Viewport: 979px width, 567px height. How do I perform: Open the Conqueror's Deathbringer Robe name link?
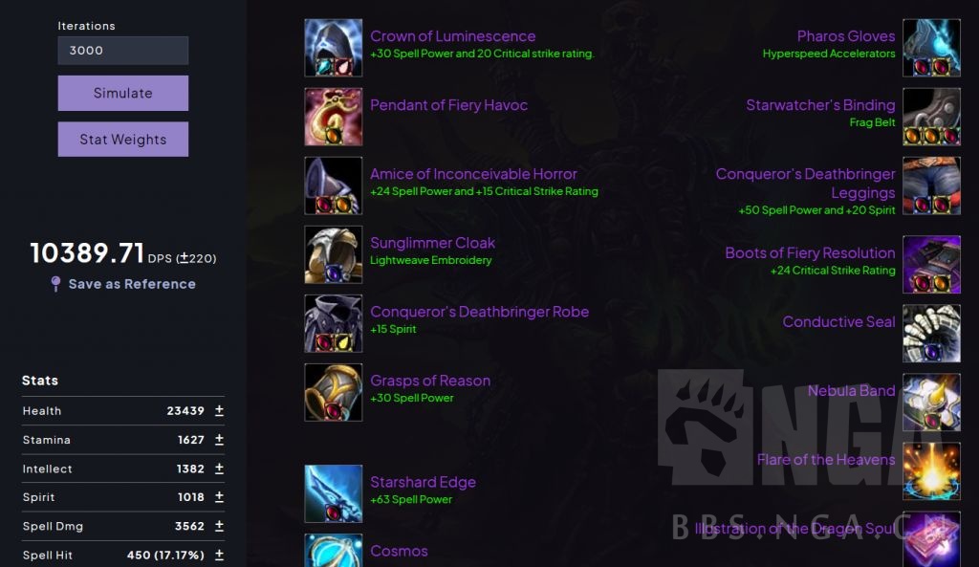coord(480,312)
